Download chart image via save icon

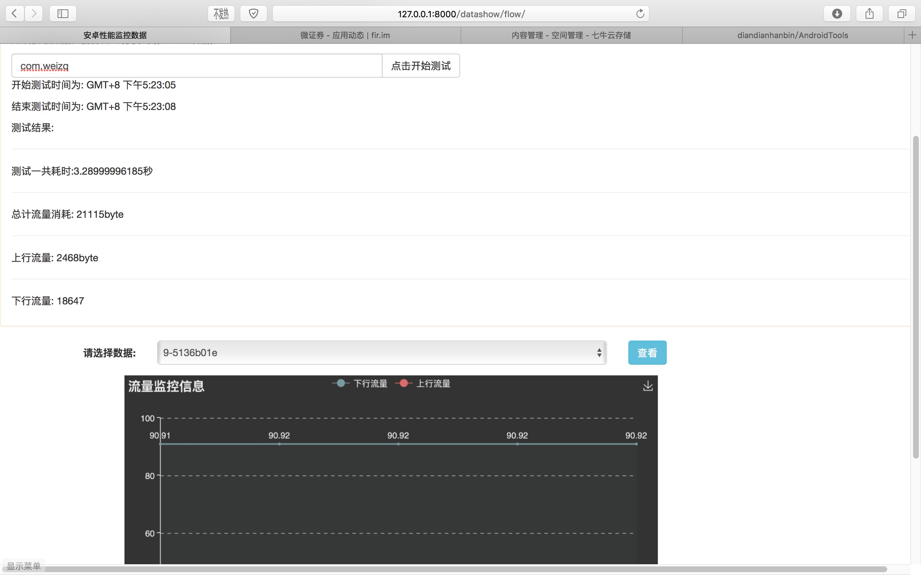(648, 386)
